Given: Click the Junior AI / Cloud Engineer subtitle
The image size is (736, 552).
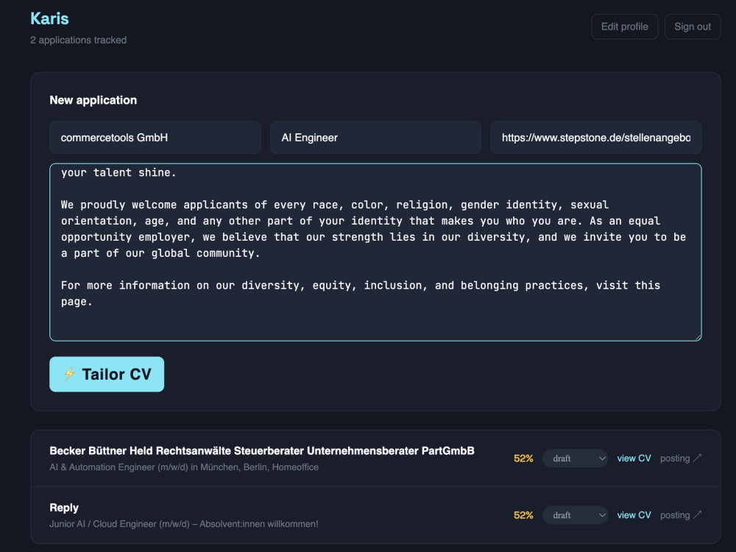Looking at the screenshot, I should pos(184,524).
